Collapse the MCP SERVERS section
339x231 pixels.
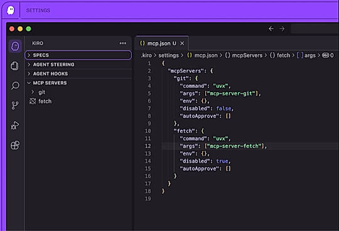[78, 83]
